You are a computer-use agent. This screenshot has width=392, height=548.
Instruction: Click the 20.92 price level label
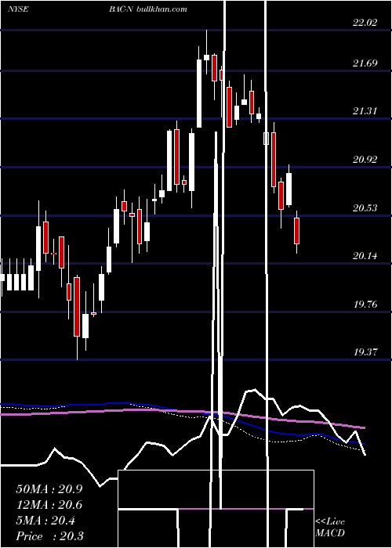(x=365, y=160)
